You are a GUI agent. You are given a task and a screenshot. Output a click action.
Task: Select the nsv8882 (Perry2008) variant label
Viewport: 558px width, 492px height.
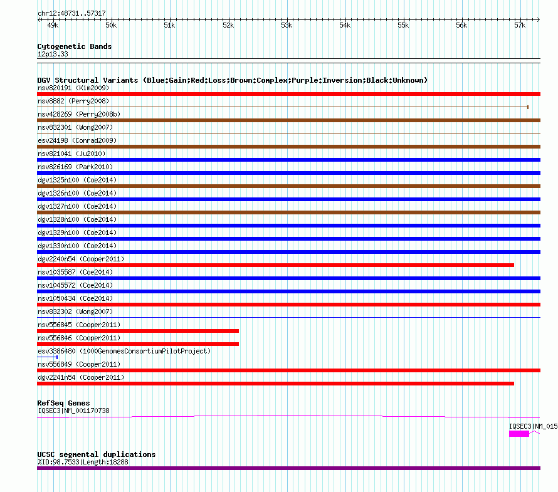pyautogui.click(x=73, y=101)
